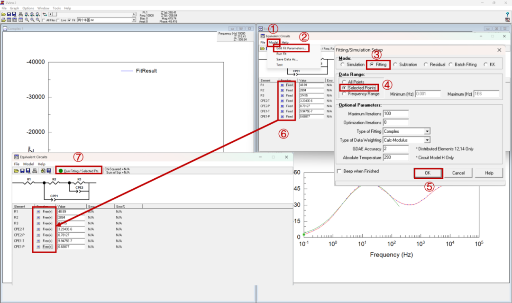Toggle freedom icon for CPE2-T in lower window

pos(38,229)
